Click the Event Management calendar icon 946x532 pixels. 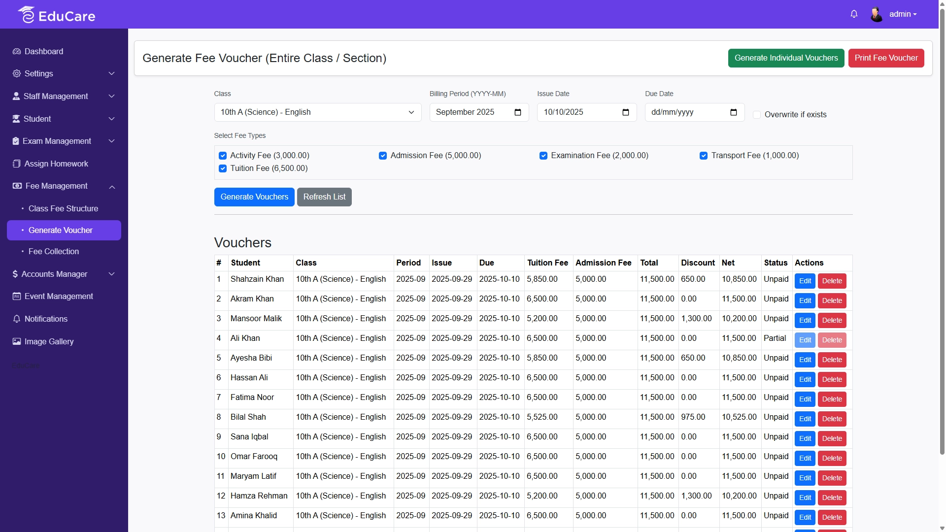coord(17,296)
